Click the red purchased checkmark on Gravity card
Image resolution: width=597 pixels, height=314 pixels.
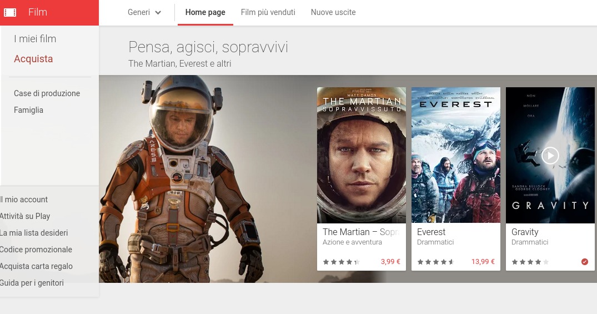[x=584, y=262]
